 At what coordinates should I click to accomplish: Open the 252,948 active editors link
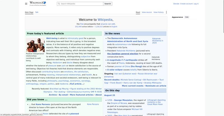[78, 27]
